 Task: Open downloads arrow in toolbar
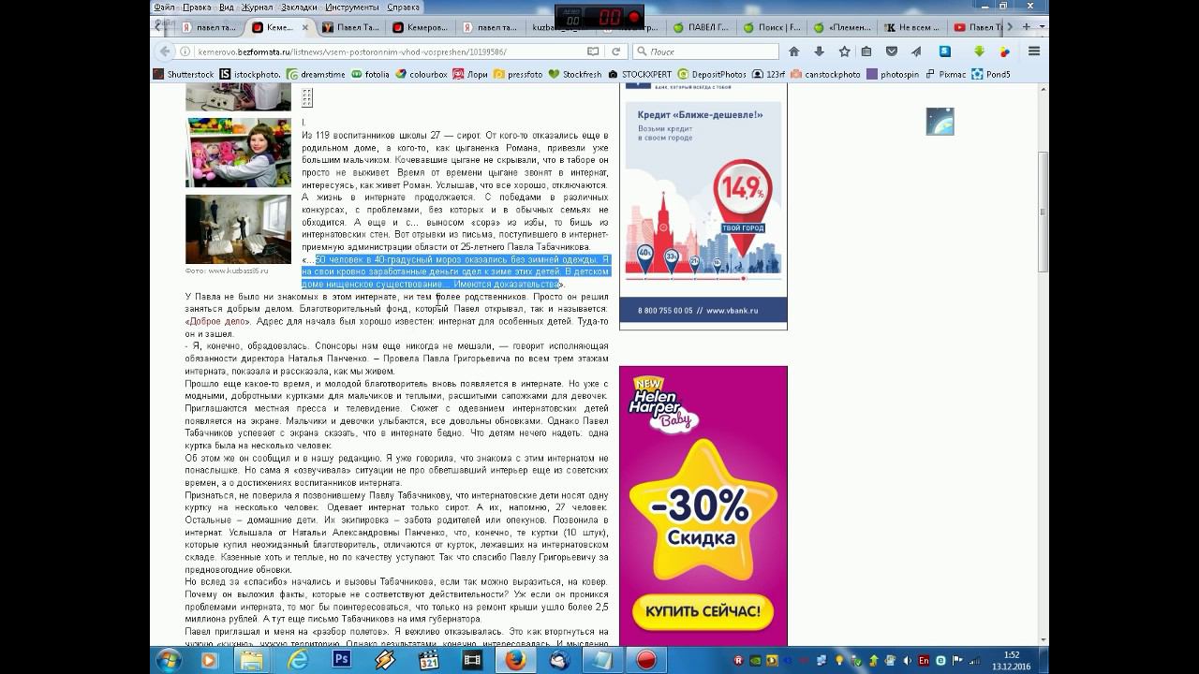pos(819,51)
